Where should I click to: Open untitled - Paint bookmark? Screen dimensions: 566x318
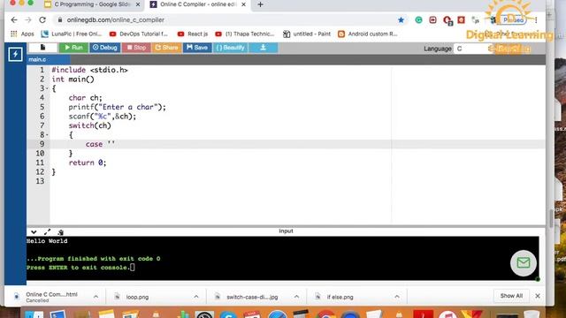[x=307, y=34]
